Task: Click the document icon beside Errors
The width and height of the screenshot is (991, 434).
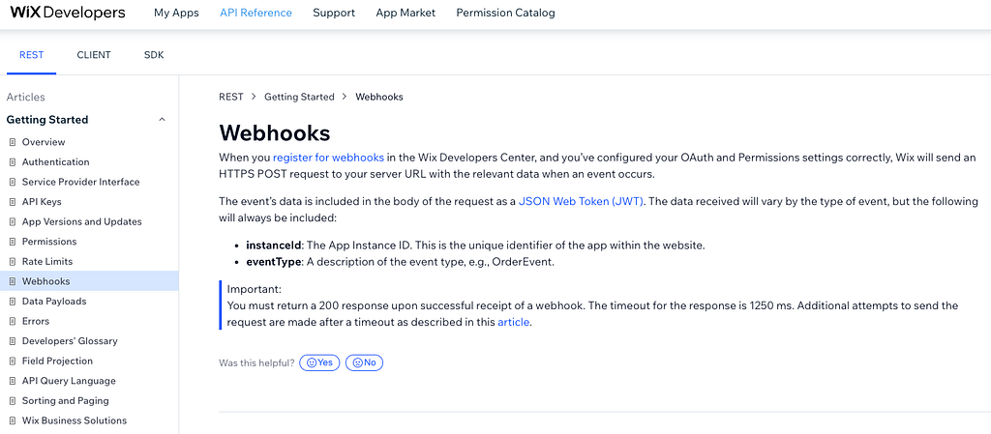Action: (x=13, y=321)
